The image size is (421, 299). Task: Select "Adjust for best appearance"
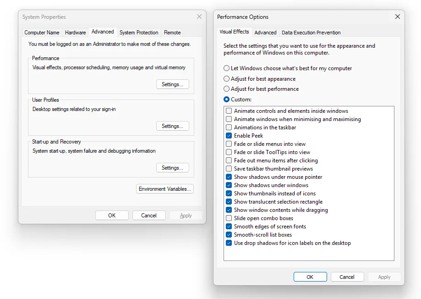[227, 79]
